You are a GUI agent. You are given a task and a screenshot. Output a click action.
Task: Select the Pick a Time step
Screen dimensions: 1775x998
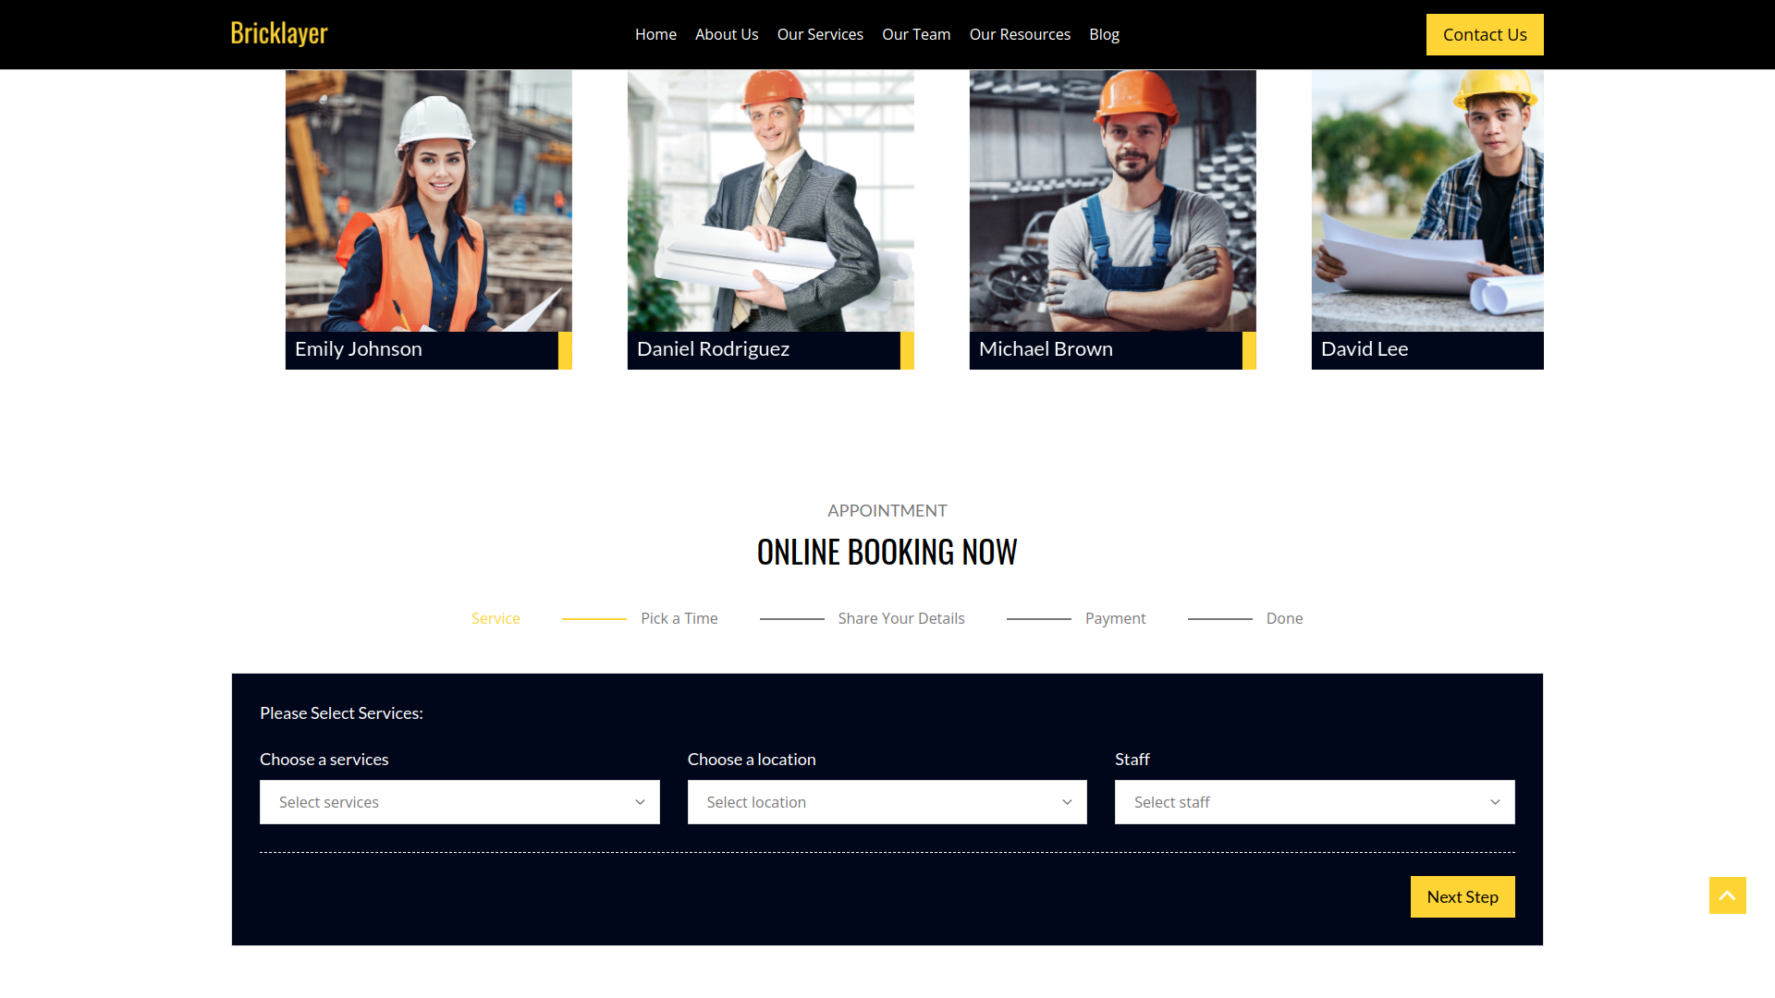pos(679,618)
